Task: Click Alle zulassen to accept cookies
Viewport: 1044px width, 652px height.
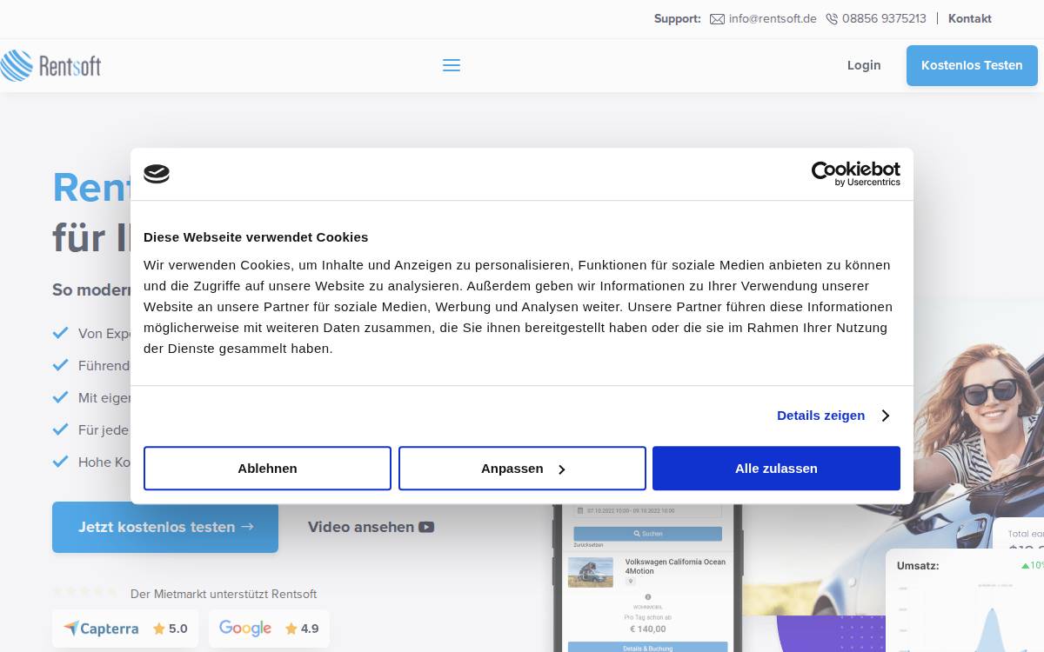Action: point(776,469)
